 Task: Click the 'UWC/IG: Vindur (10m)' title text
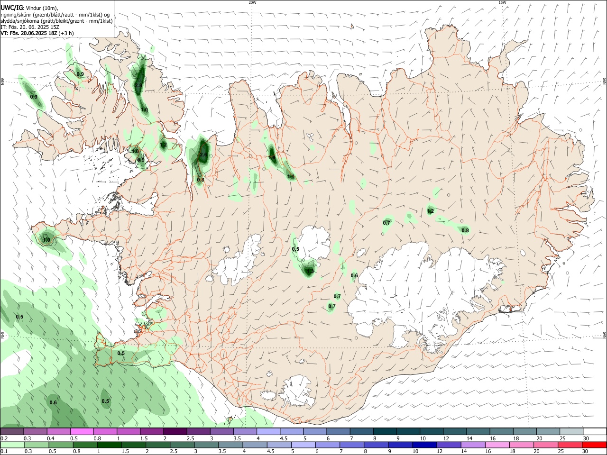point(29,7)
